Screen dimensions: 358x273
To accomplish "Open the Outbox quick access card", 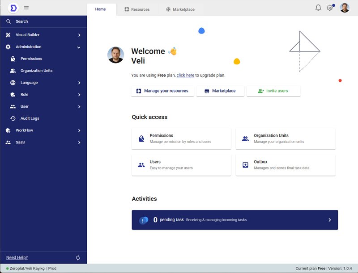I will coord(285,165).
